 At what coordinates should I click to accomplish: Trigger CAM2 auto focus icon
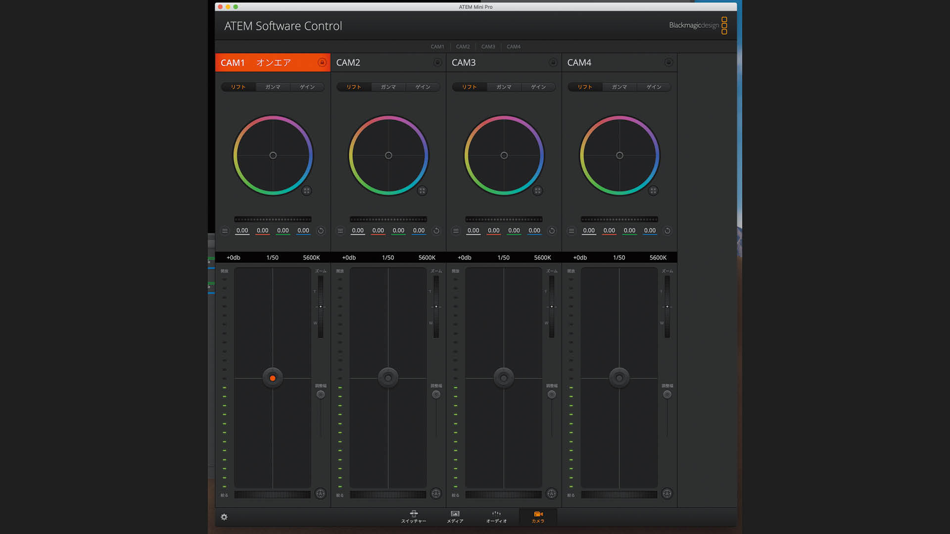click(436, 493)
